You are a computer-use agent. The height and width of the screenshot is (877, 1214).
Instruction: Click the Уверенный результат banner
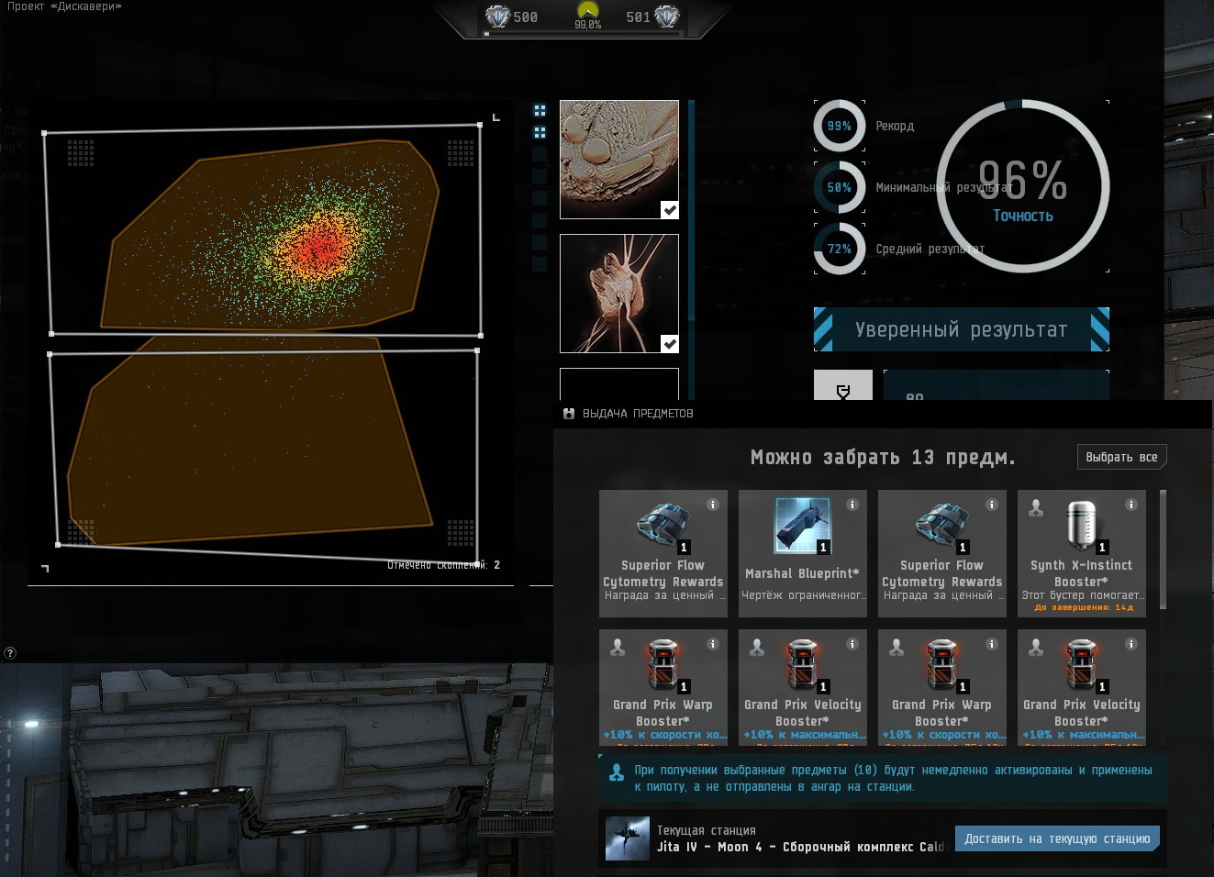[x=962, y=330]
